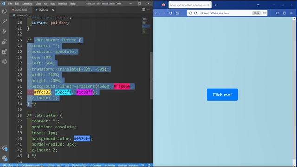Image resolution: width=297 pixels, height=167 pixels.
Task: Open Run and Debug view
Action: (x=5, y=41)
